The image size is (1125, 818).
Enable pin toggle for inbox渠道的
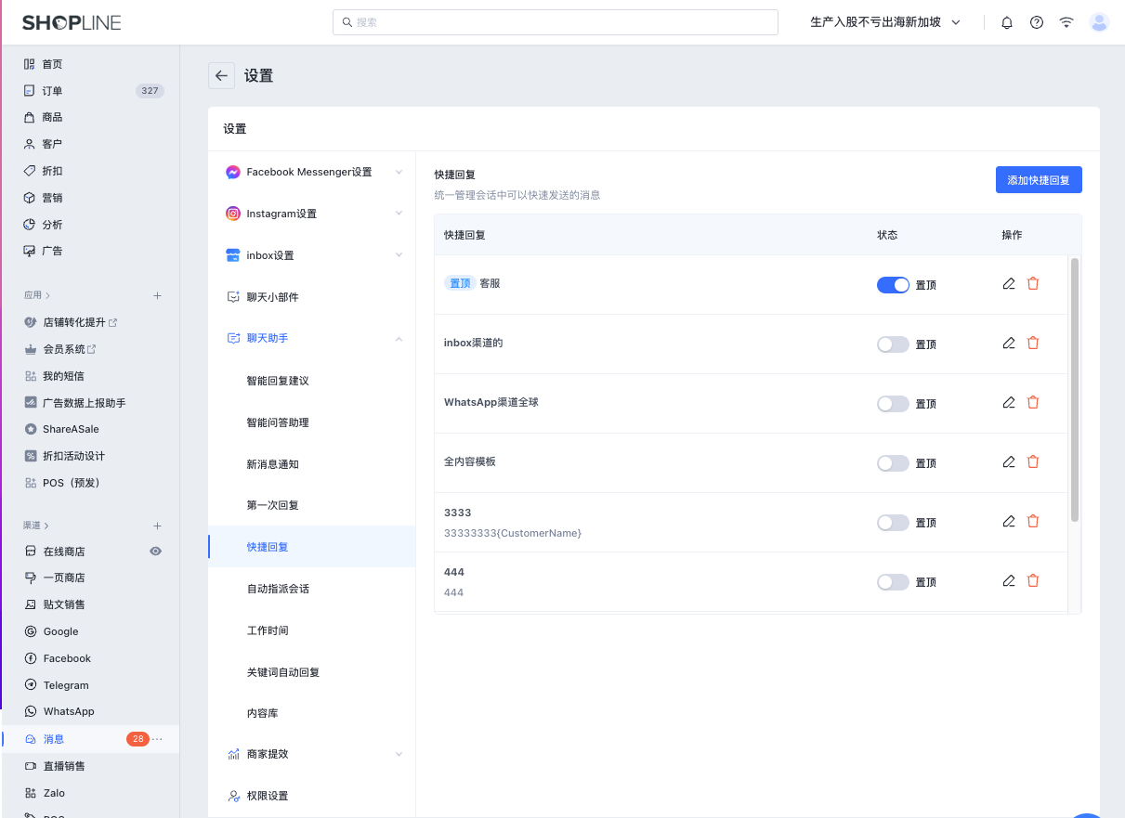[893, 344]
